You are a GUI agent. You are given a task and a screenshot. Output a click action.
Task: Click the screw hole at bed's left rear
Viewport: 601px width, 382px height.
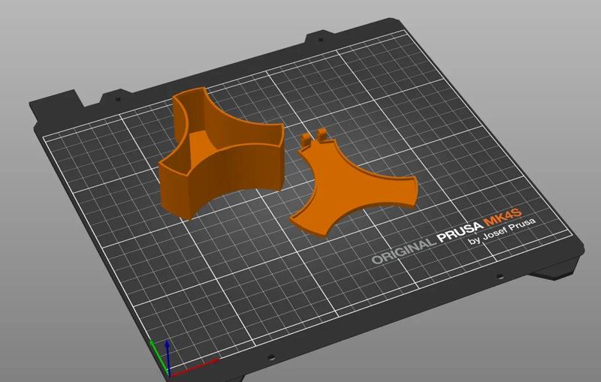point(118,99)
